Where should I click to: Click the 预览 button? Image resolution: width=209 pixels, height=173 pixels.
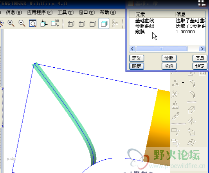click(x=200, y=66)
